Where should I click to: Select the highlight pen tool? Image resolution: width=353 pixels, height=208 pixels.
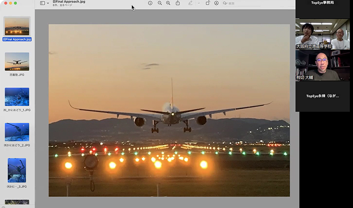click(191, 3)
